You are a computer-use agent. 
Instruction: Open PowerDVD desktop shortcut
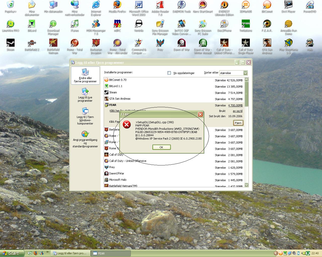point(310,7)
